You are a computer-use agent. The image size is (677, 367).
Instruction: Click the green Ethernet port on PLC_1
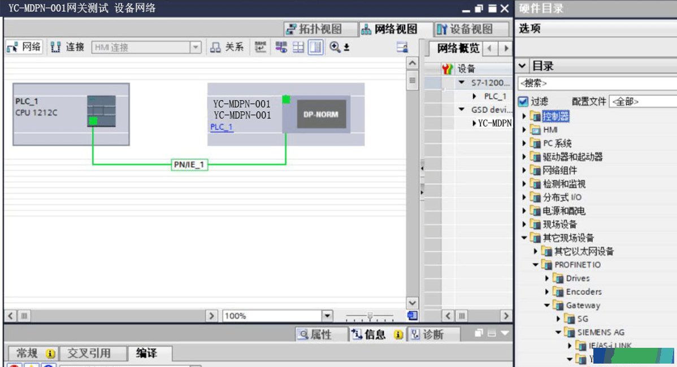click(93, 121)
